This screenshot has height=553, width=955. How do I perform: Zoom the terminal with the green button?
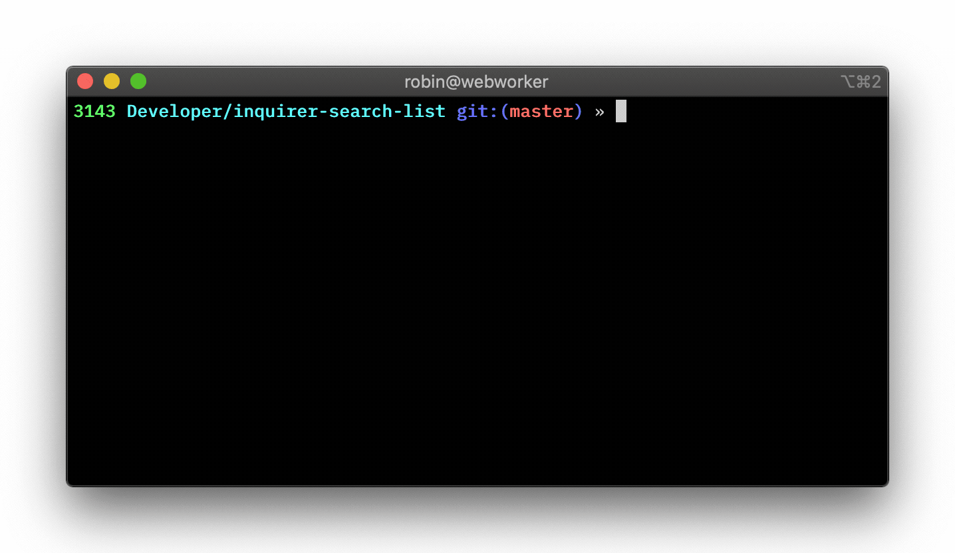138,82
